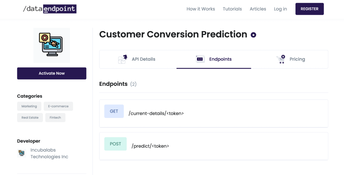This screenshot has height=175, width=344.
Task: Click the code window Endpoints icon
Action: click(x=200, y=59)
